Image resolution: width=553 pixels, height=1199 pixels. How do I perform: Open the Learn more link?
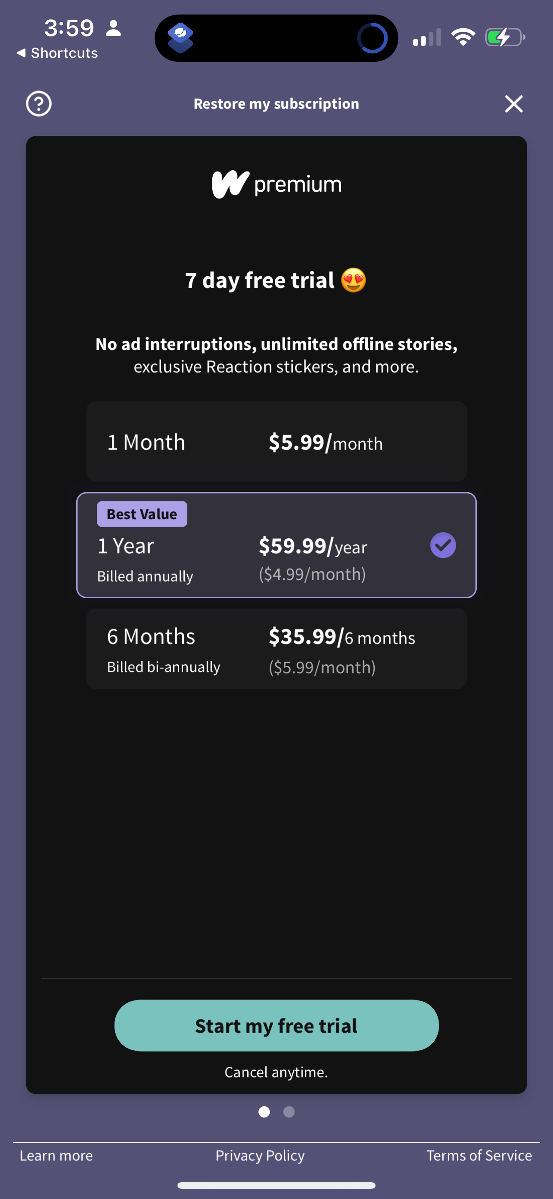56,1155
